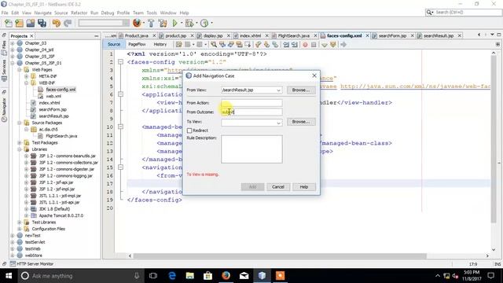Click Browse next to From View
This screenshot has height=283, width=503.
pyautogui.click(x=300, y=90)
